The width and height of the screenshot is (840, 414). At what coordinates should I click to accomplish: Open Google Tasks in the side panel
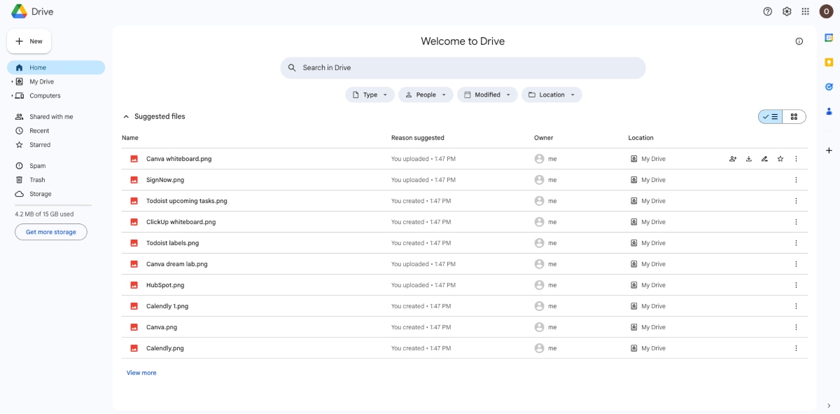tap(829, 87)
